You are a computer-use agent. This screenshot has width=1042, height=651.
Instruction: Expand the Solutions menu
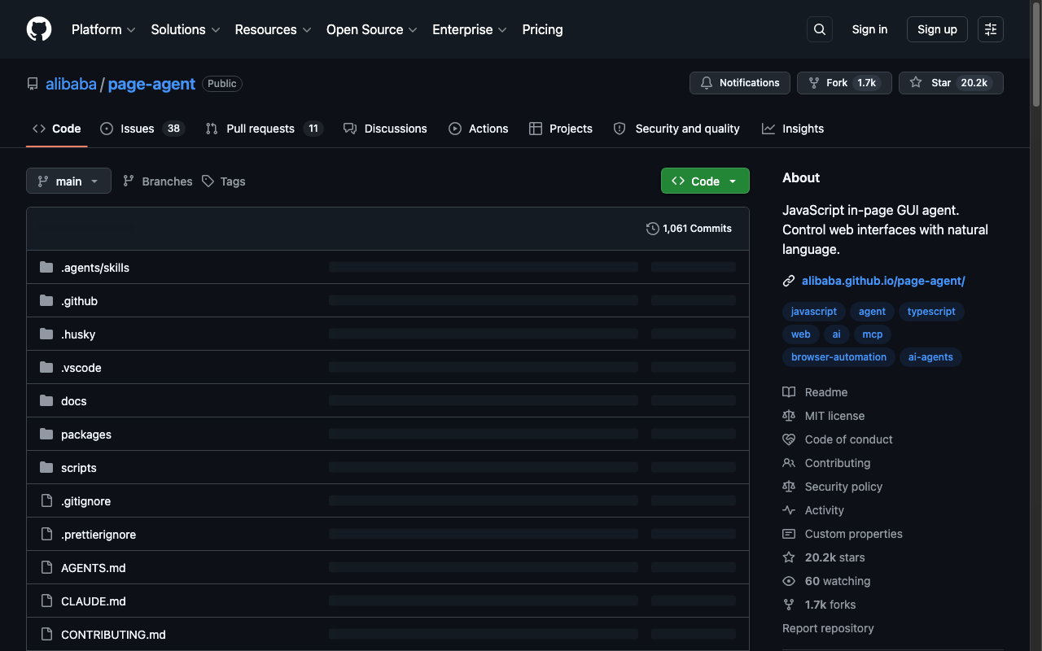pyautogui.click(x=186, y=29)
